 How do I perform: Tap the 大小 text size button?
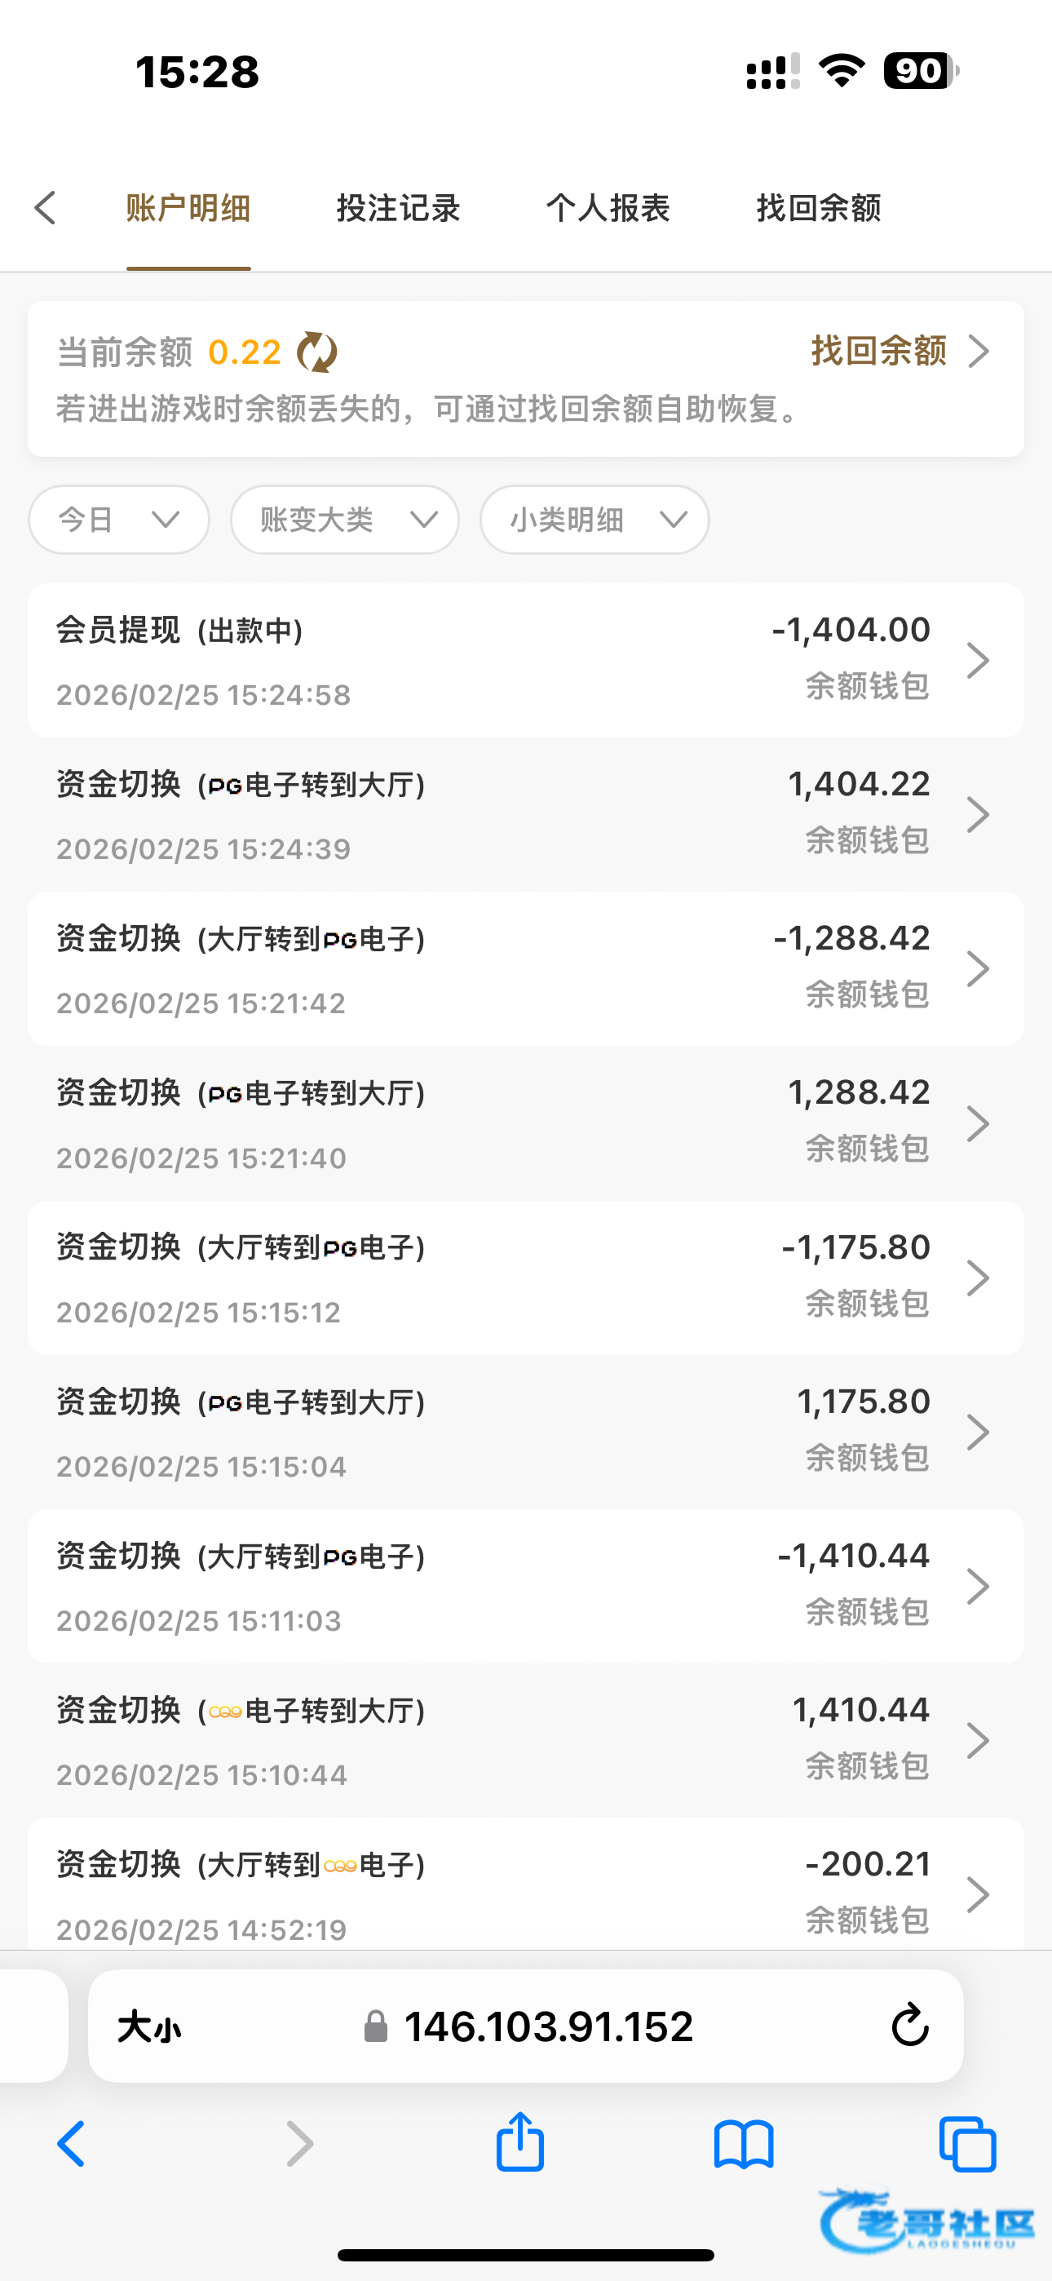[x=148, y=2026]
